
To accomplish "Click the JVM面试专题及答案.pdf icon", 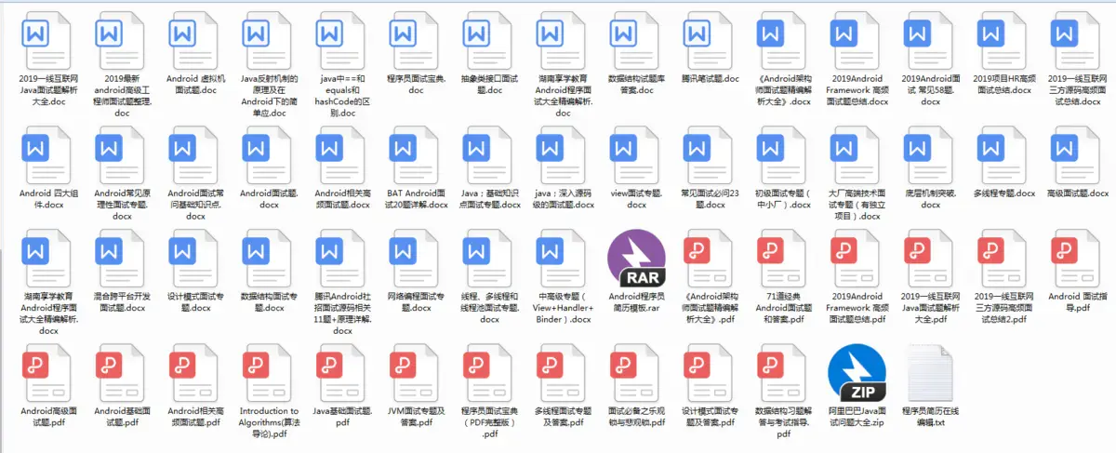I will click(x=416, y=373).
